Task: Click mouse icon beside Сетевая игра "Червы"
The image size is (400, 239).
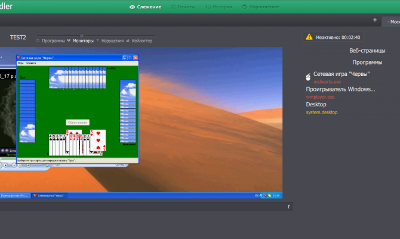Action: pos(308,77)
